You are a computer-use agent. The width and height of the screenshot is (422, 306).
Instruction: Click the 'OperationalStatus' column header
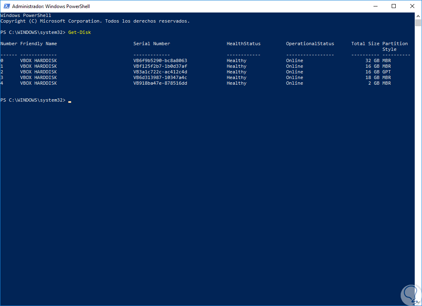pos(310,44)
